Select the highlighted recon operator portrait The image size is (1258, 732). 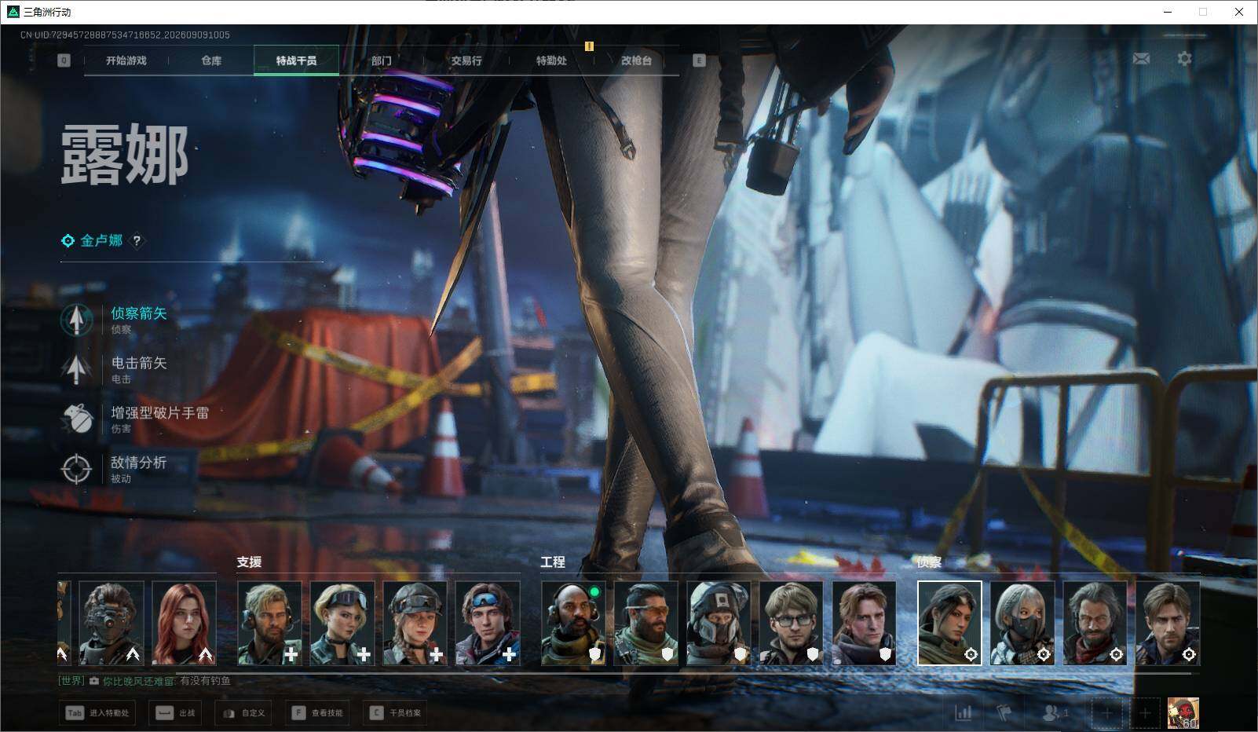tap(949, 623)
